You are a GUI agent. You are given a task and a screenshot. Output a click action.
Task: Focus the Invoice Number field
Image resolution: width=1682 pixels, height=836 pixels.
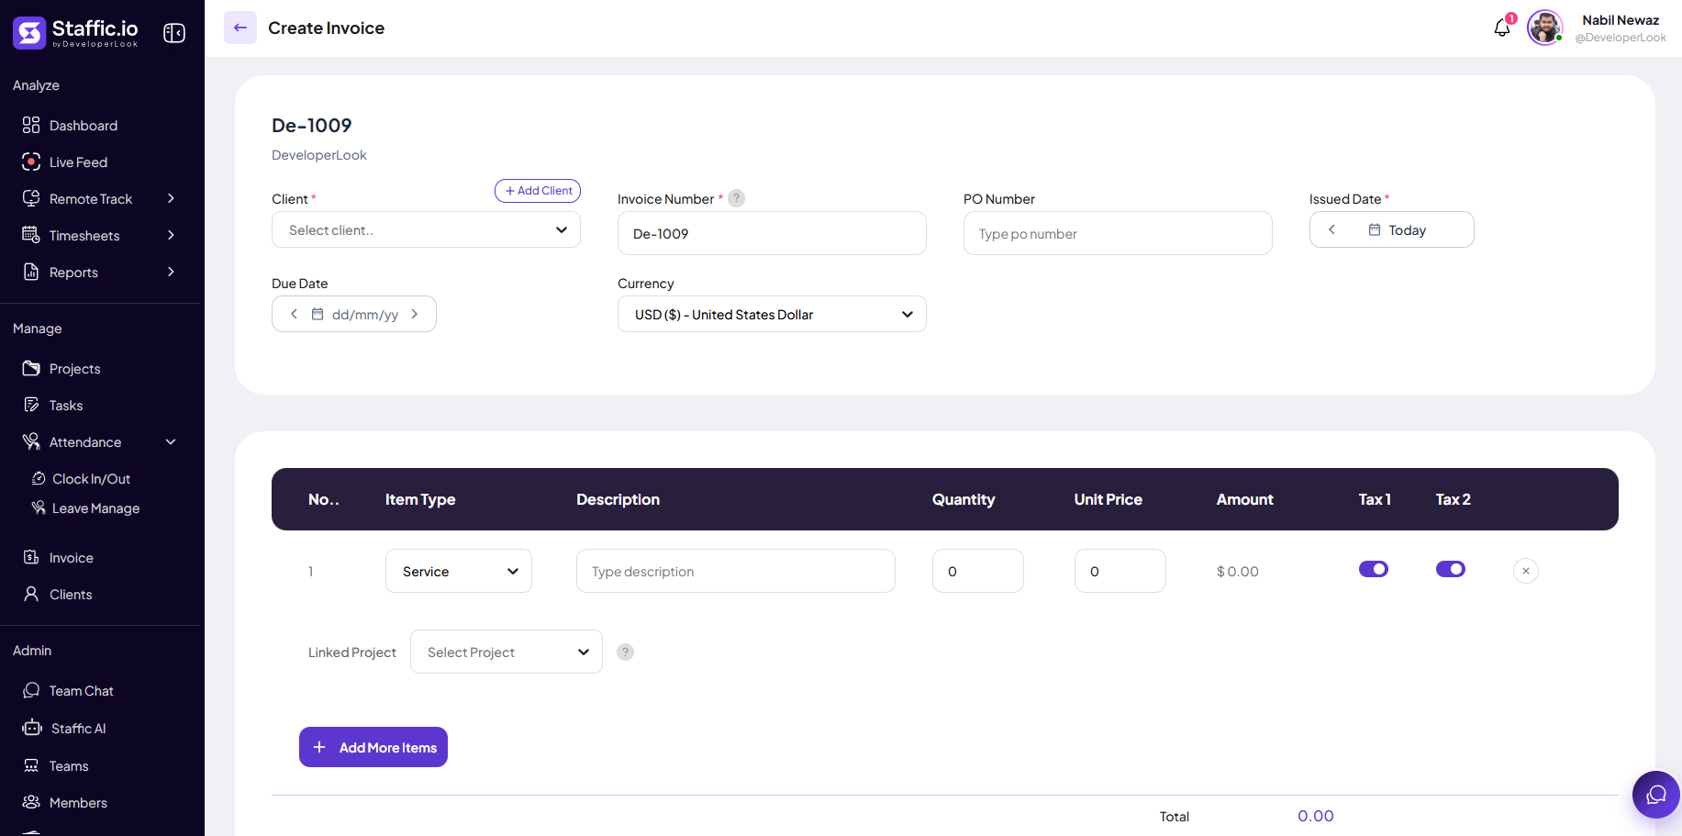click(772, 233)
